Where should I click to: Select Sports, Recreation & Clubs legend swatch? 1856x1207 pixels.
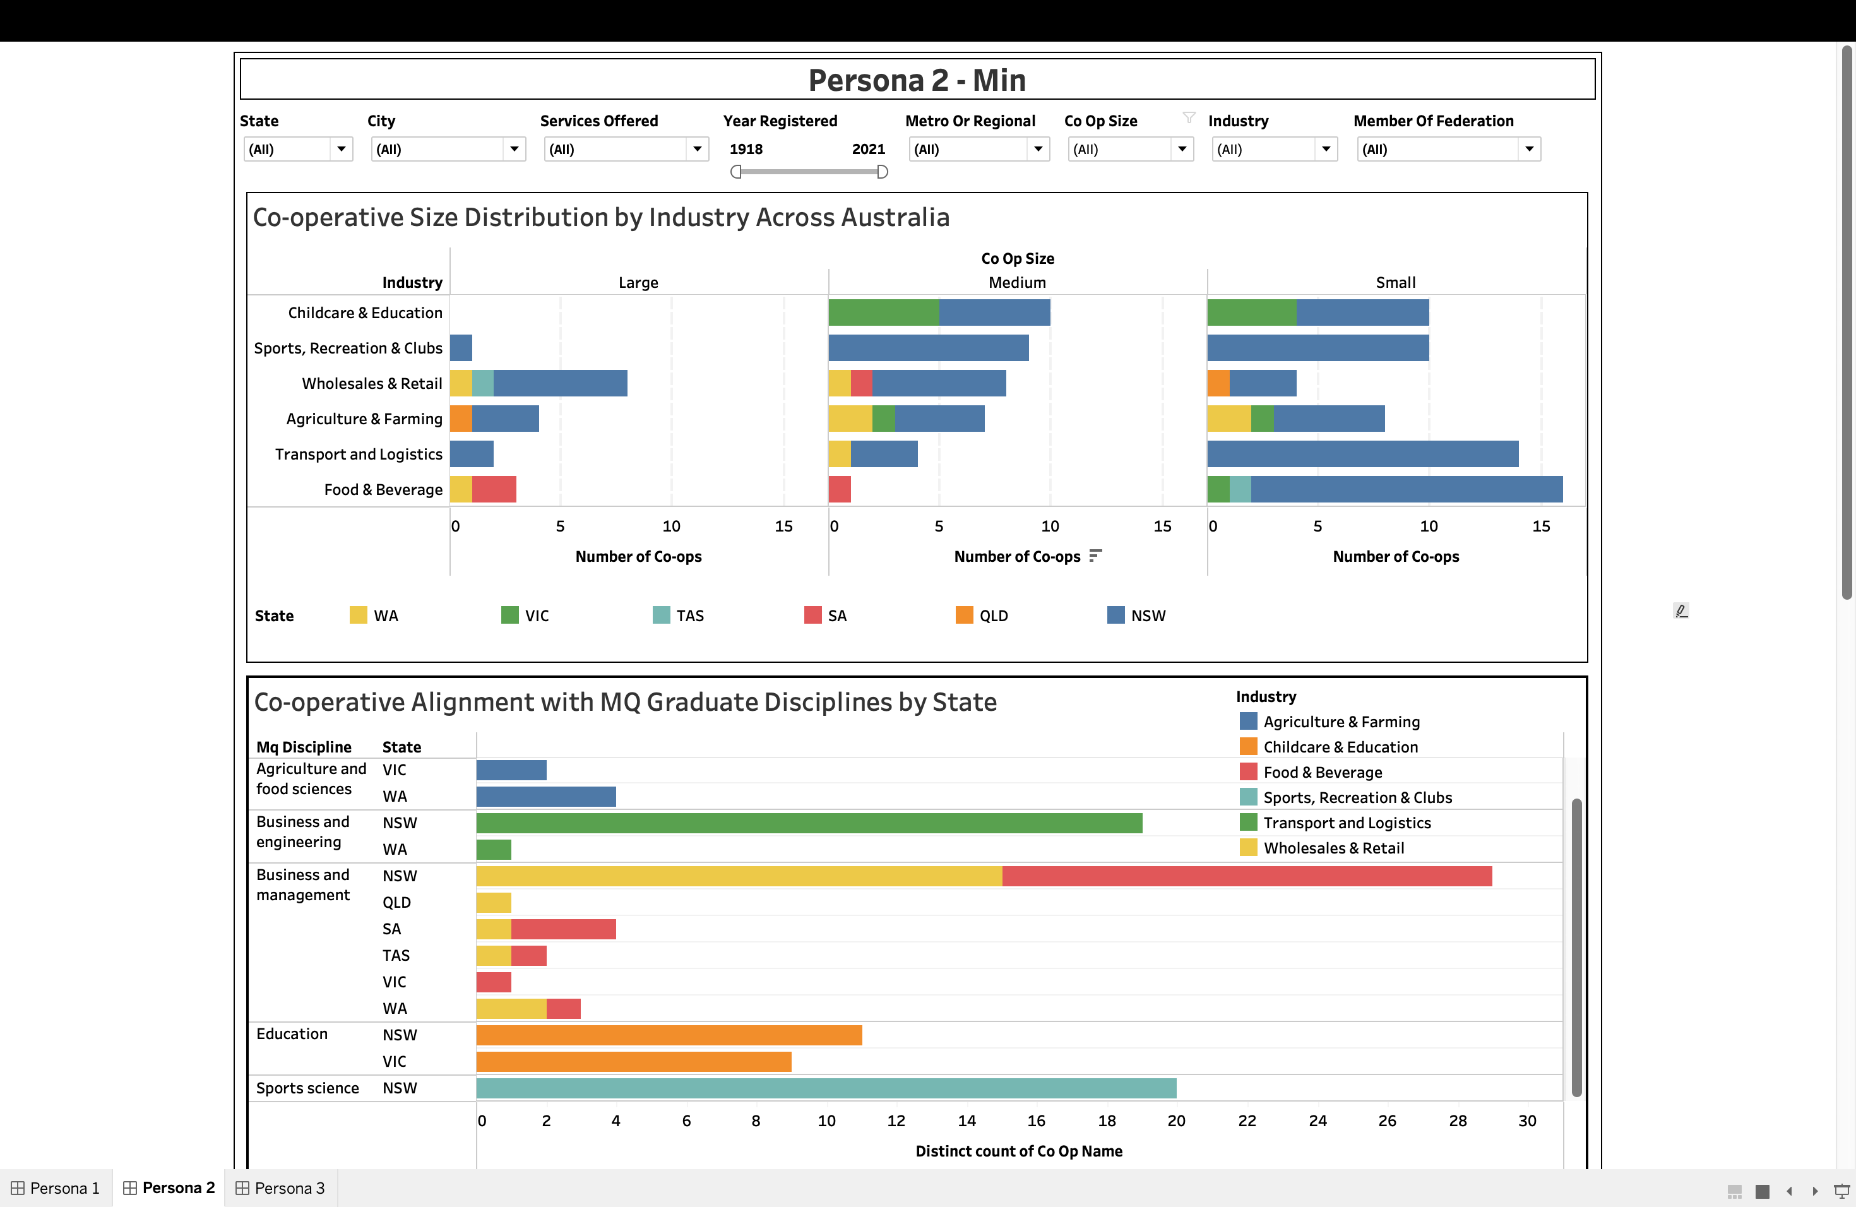point(1249,797)
